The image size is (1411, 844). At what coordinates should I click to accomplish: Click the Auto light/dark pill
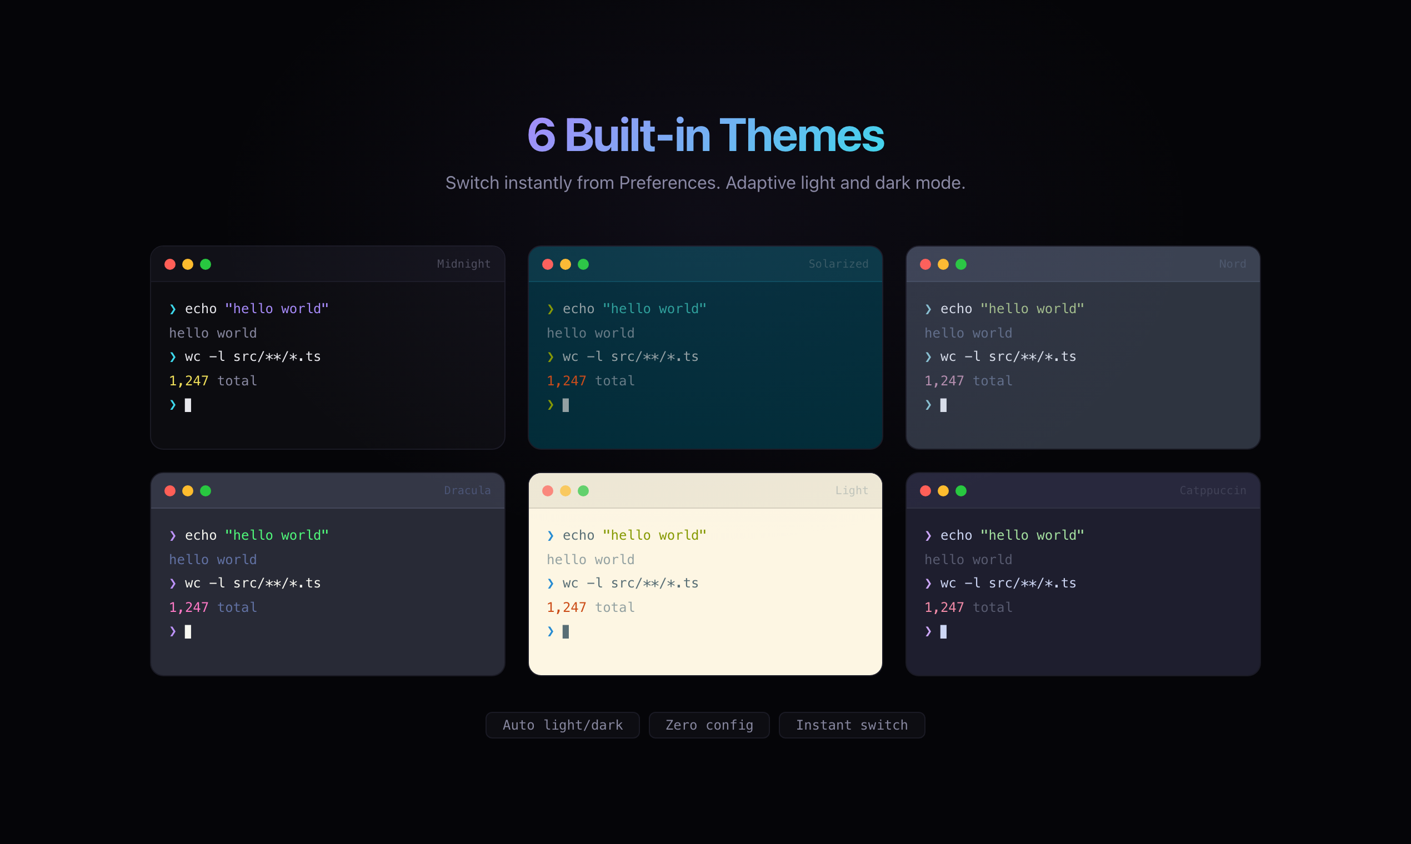click(562, 725)
